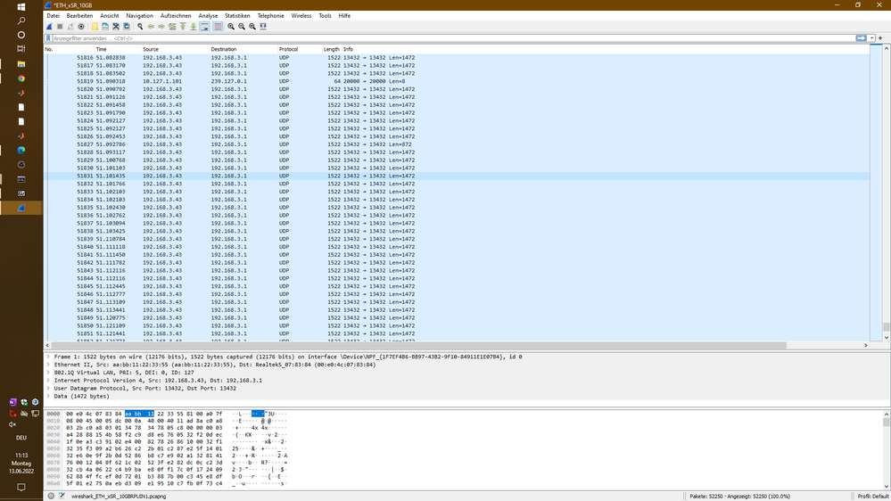The image size is (891, 501).
Task: Start capture with the shark fin icon
Action: click(49, 27)
